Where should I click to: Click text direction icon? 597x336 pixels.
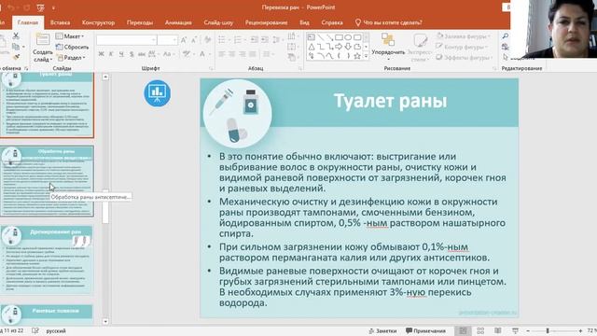(292, 36)
